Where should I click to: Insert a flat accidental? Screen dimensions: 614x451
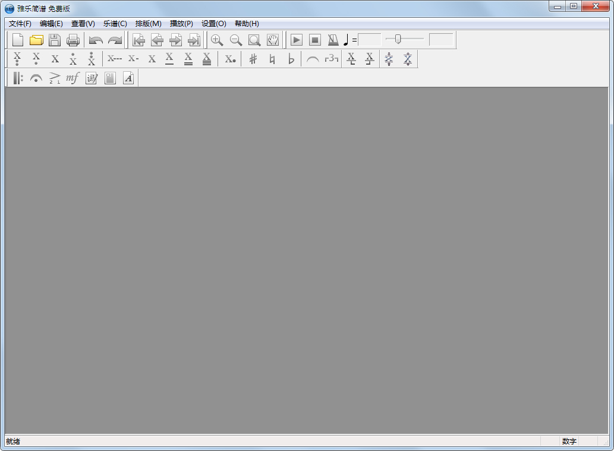tap(291, 59)
